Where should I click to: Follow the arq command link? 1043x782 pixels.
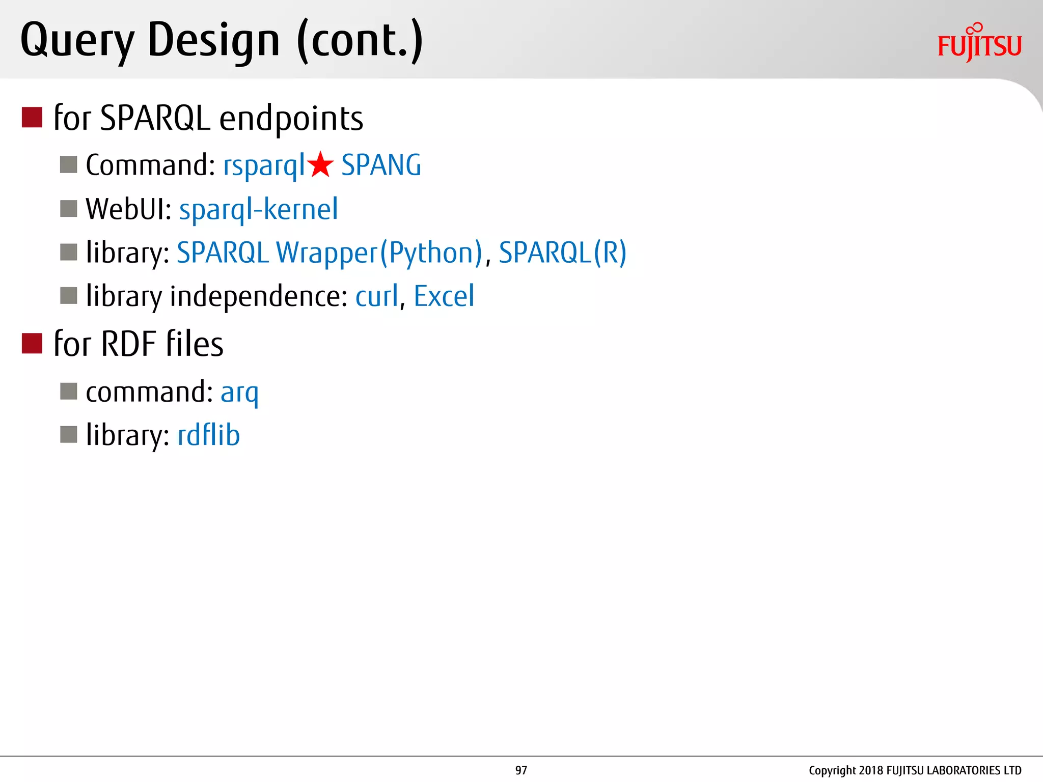239,393
